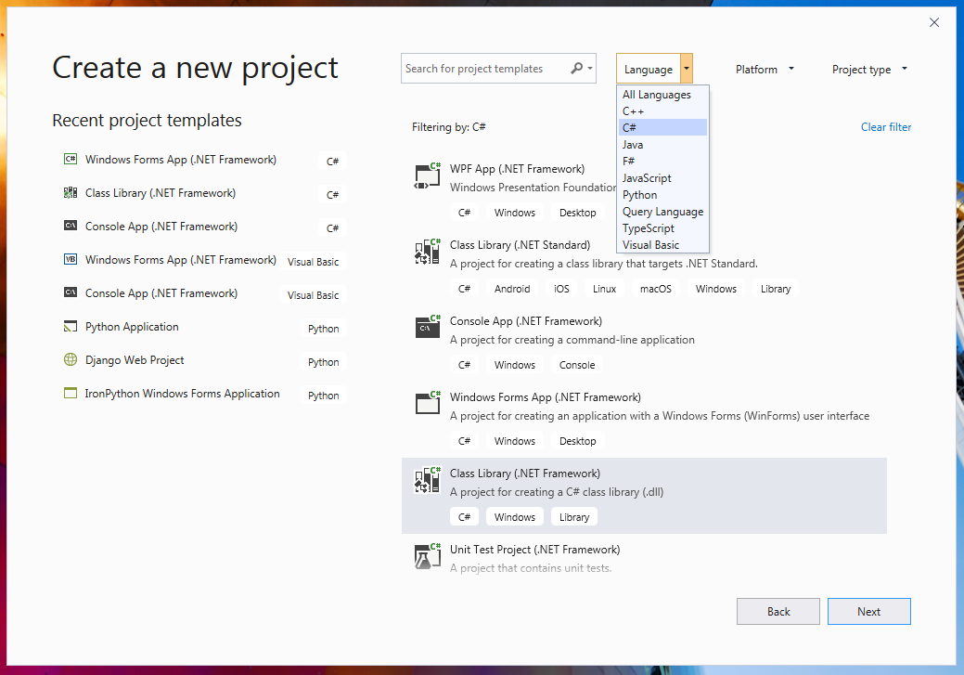Click the C# Windows Forms App icon in recent templates
964x675 pixels.
click(x=71, y=160)
